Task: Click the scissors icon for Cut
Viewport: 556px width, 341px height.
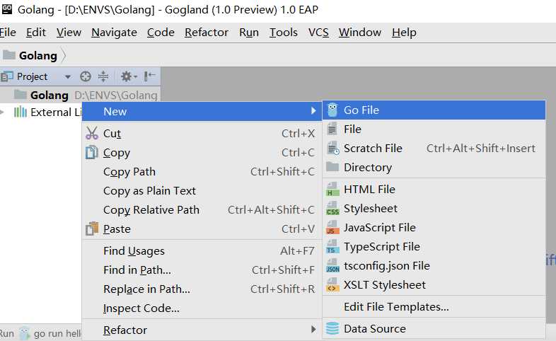Action: coord(92,133)
